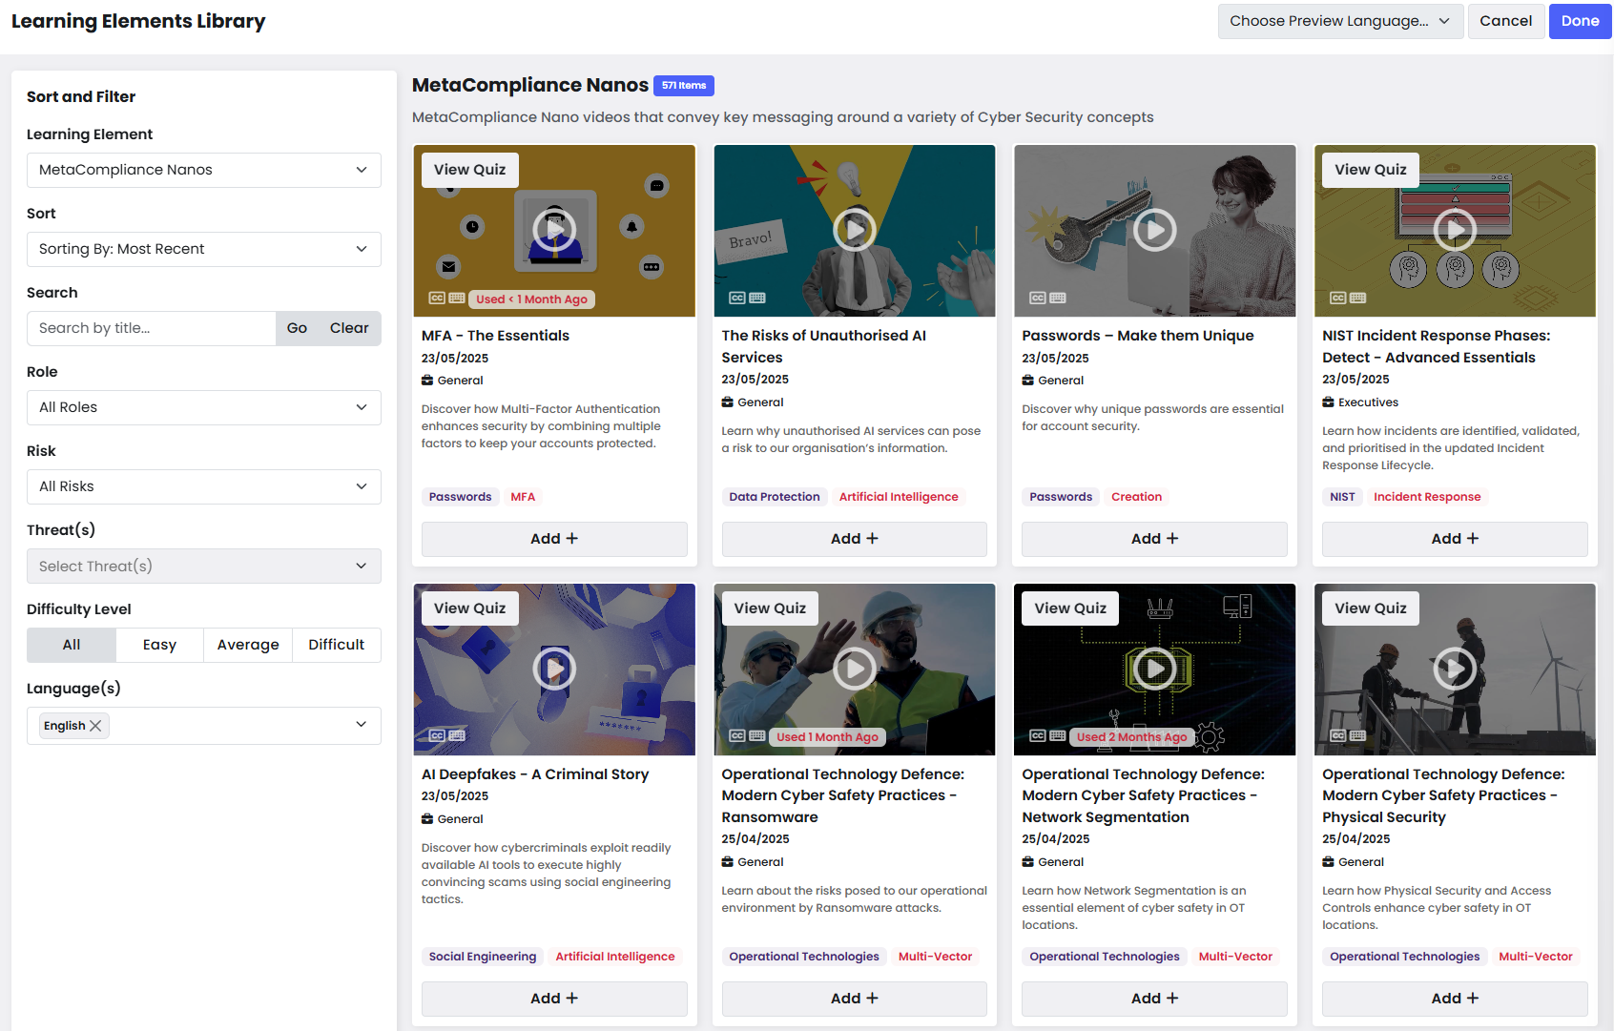The width and height of the screenshot is (1614, 1031).
Task: Focus the Search by title input field
Action: [x=152, y=328]
